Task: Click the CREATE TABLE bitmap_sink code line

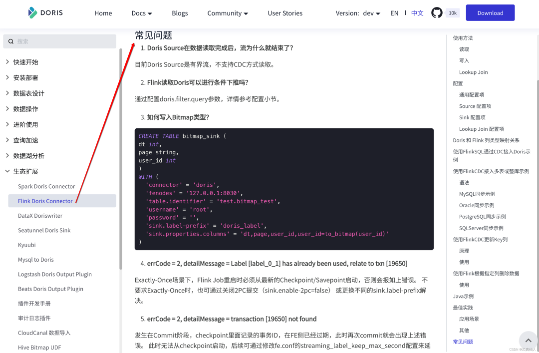Action: tap(182, 136)
